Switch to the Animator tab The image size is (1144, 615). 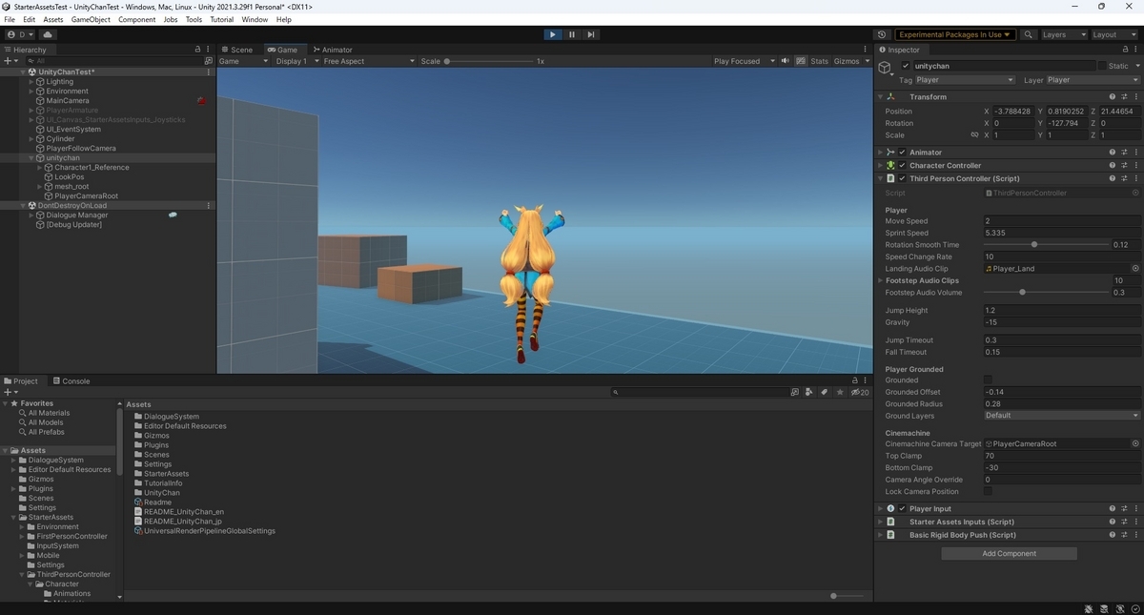(x=333, y=50)
